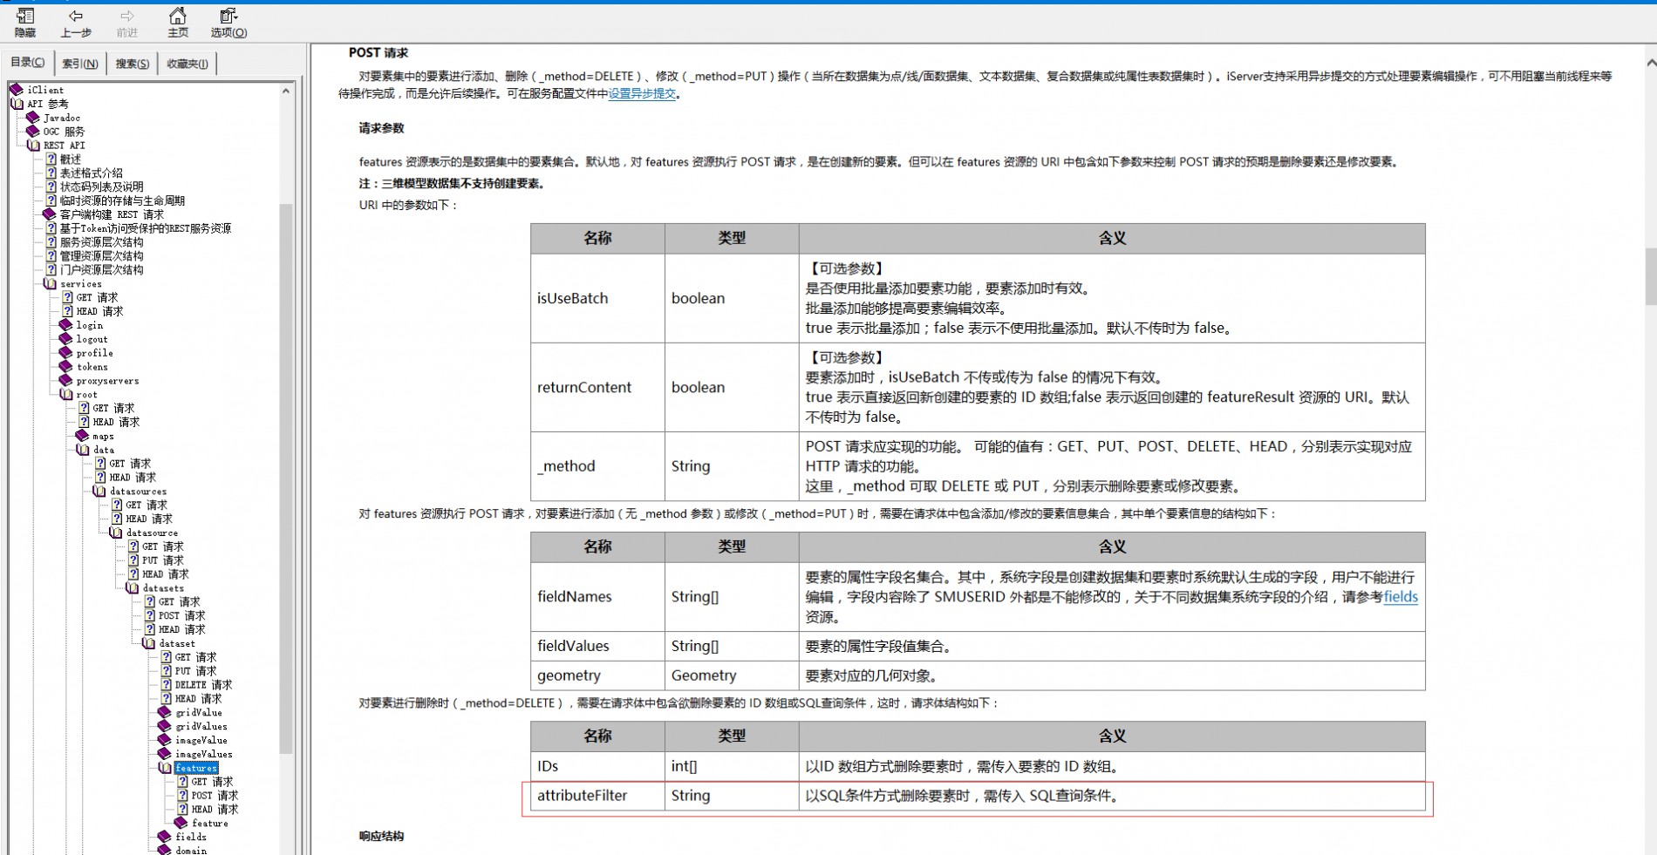Open the 主页 home icon
Image resolution: width=1657 pixels, height=855 pixels.
click(x=177, y=16)
